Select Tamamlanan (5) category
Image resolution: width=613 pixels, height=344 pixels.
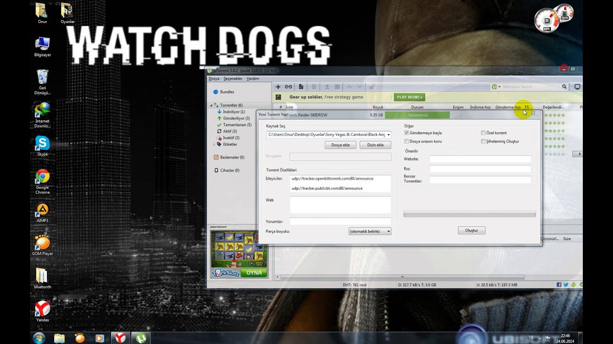click(234, 125)
